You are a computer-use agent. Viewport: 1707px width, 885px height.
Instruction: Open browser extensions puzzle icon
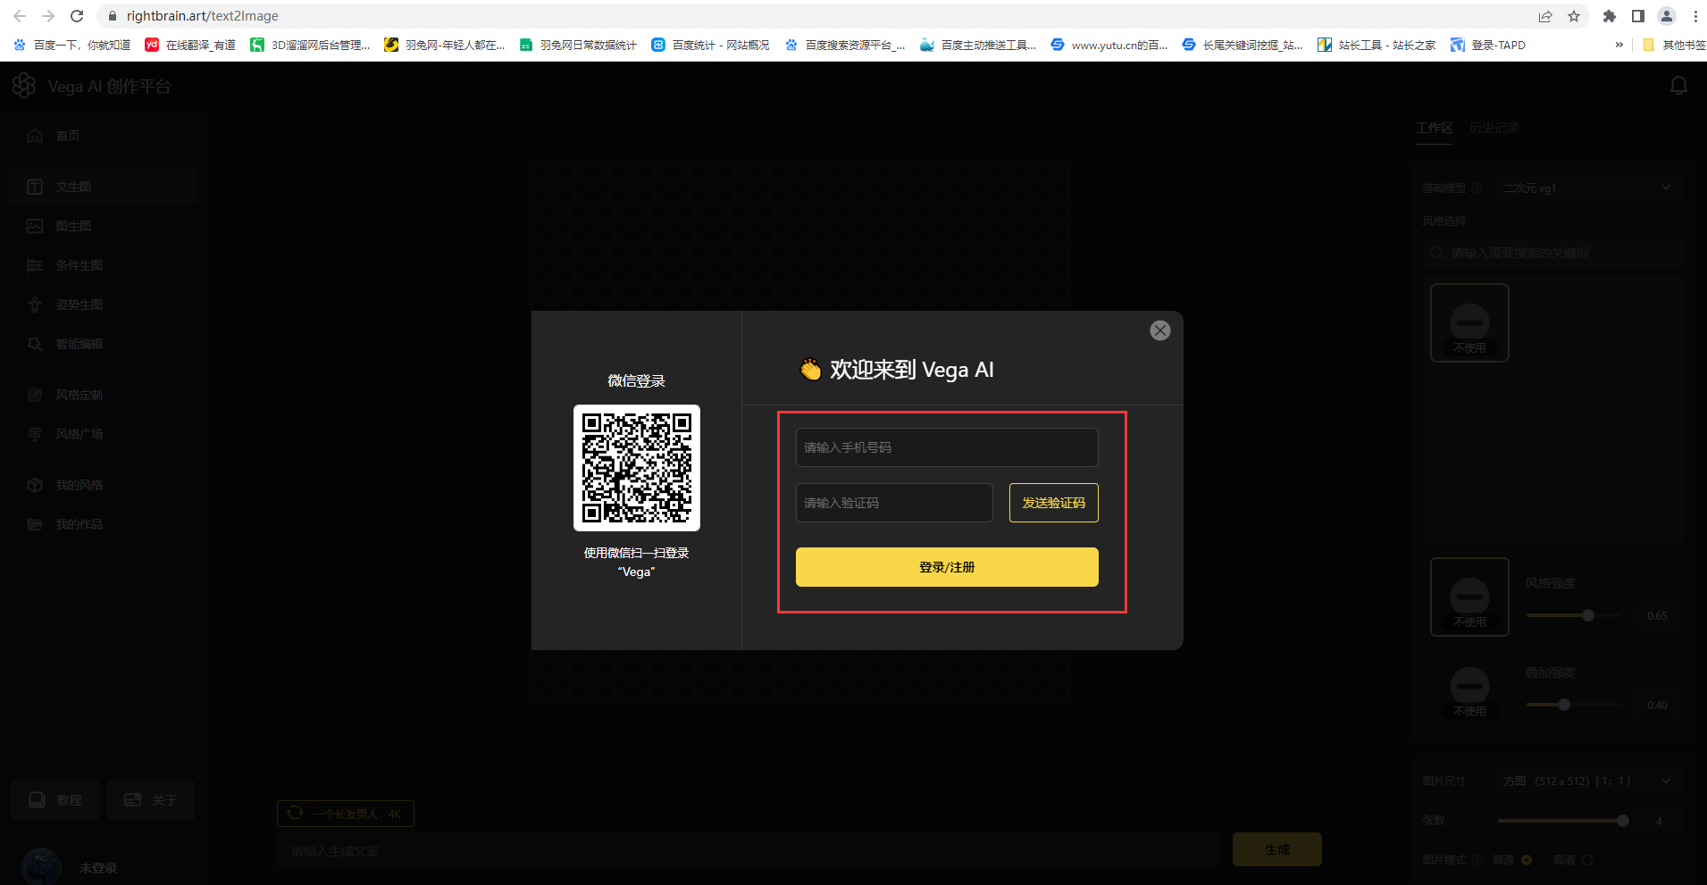[x=1610, y=16]
